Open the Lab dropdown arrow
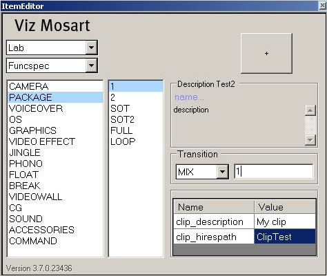Image resolution: width=327 pixels, height=276 pixels. (91, 48)
